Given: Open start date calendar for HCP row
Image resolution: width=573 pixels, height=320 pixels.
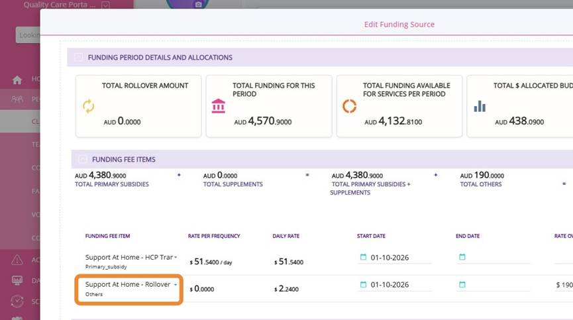Looking at the screenshot, I should (x=363, y=257).
